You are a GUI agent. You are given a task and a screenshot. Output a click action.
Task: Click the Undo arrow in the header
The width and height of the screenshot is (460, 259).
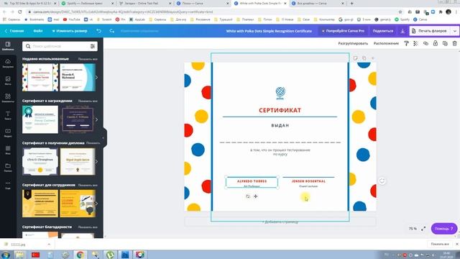pos(99,31)
